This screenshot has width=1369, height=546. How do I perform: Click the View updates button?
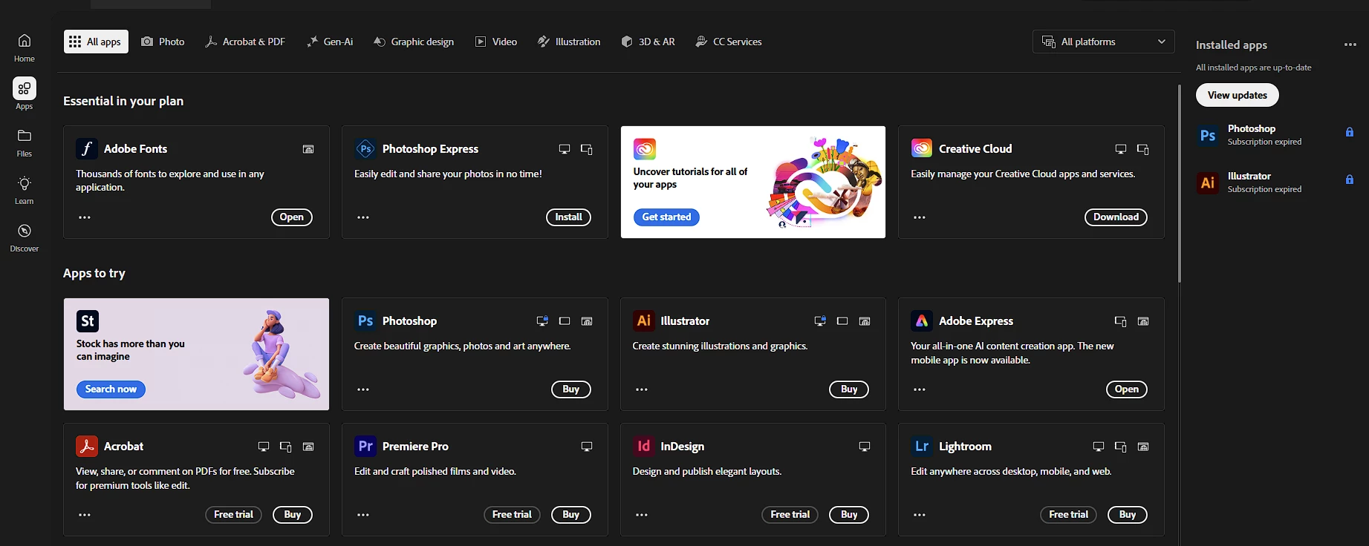[x=1237, y=95]
